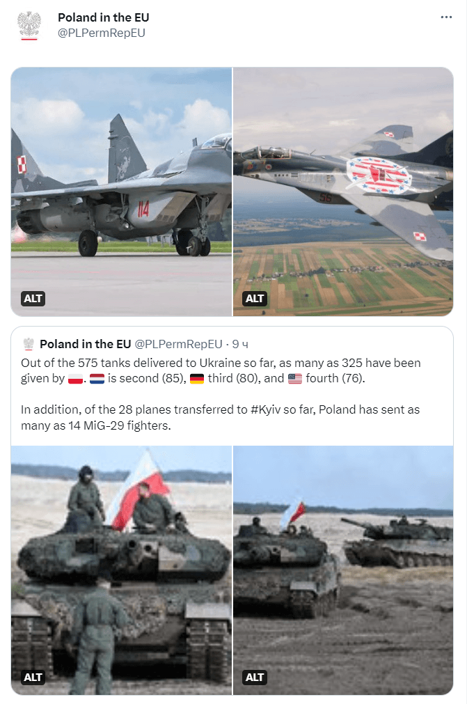Open the MiG-29 number 114 runway photo

pos(122,191)
